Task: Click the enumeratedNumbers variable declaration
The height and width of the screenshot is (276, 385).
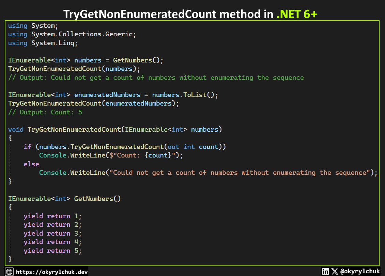Action: 107,95
